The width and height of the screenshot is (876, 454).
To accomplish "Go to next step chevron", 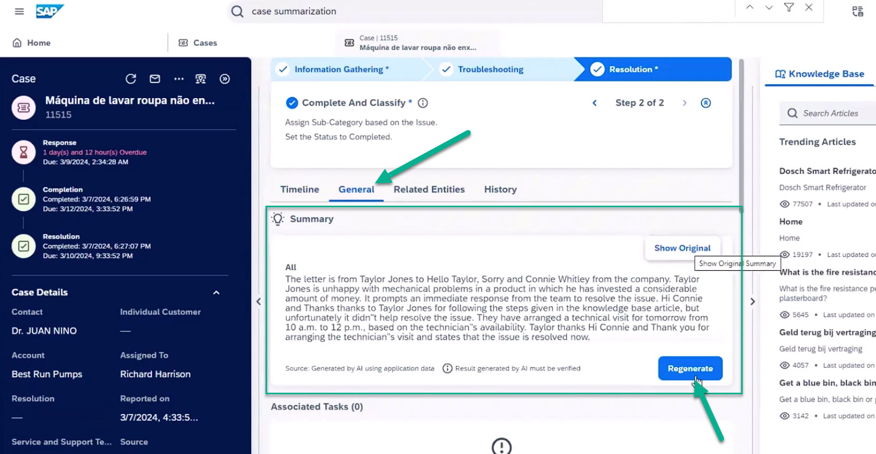I will coord(685,103).
